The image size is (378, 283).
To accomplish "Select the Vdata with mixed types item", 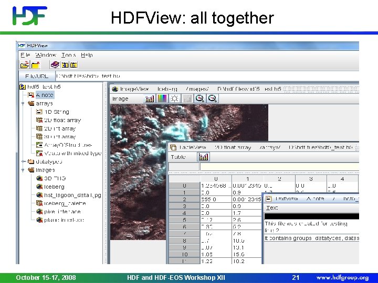I will [x=73, y=153].
